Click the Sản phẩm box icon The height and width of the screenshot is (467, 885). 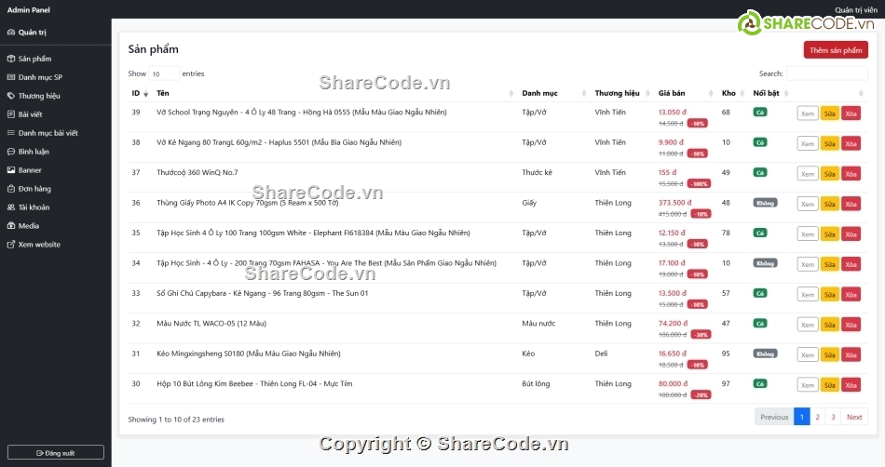pyautogui.click(x=11, y=59)
